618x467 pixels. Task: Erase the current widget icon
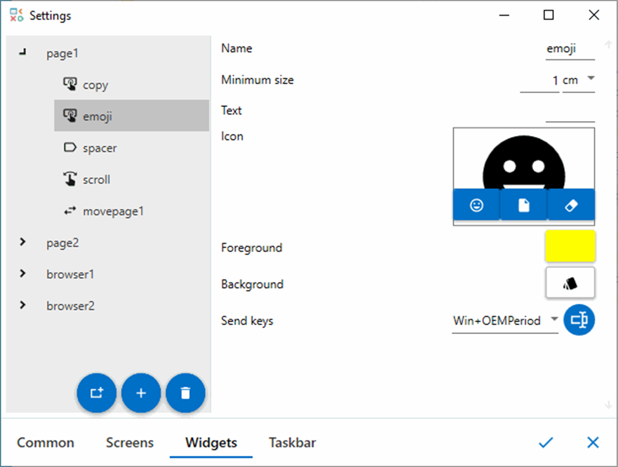click(571, 205)
